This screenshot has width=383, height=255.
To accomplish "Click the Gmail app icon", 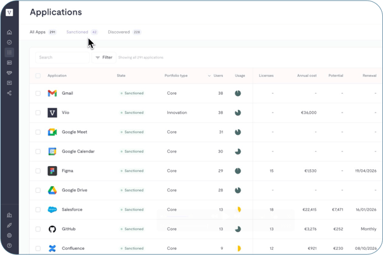I will [x=52, y=93].
